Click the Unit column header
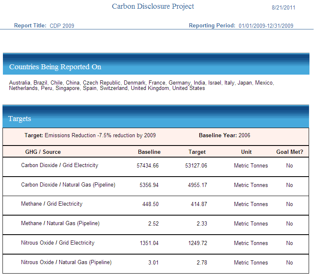Image resolution: width=319 pixels, height=279 pixels. tap(246, 152)
